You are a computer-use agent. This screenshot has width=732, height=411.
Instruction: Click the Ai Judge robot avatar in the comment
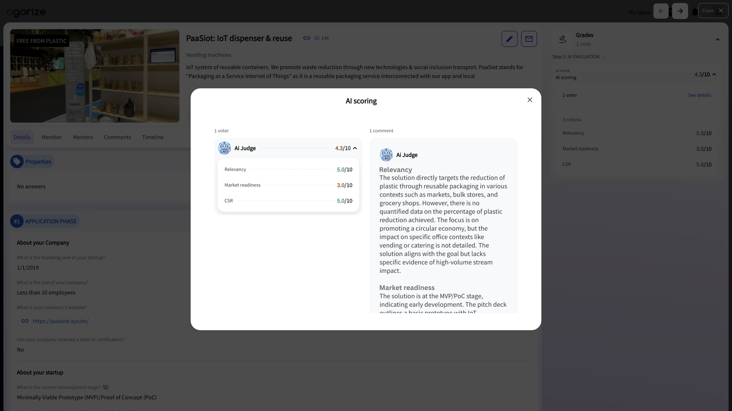(x=386, y=155)
